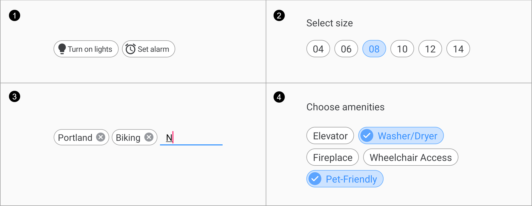The image size is (532, 206).
Task: Enable the Fireplace amenity
Action: [333, 157]
